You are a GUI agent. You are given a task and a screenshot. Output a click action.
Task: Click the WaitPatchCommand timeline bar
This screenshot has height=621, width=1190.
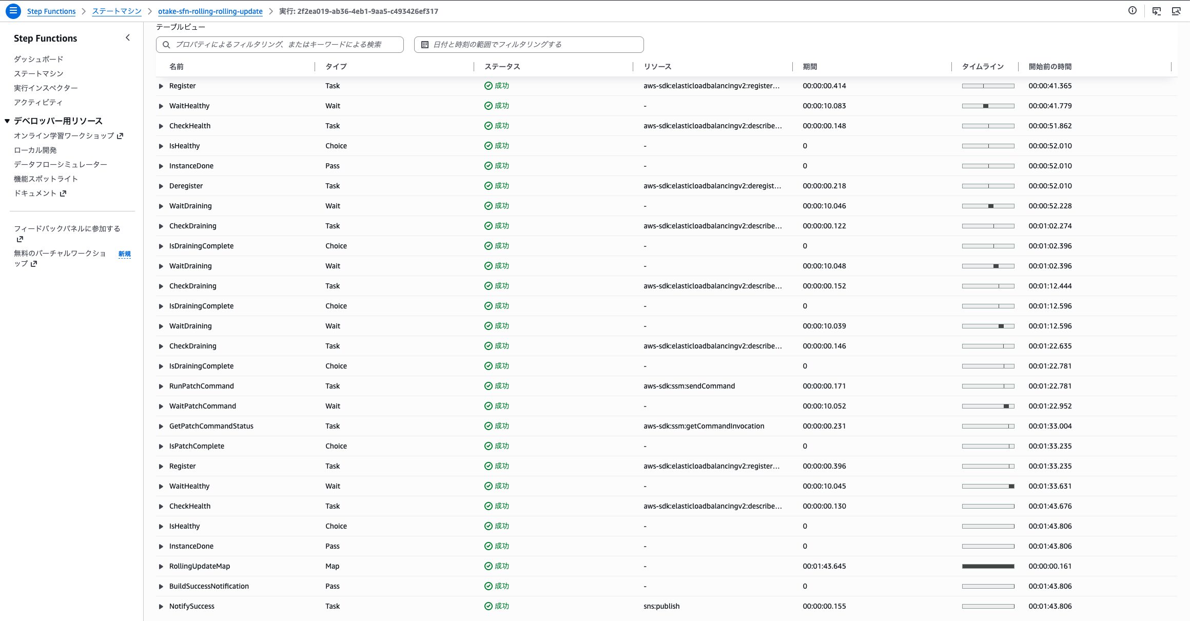pos(988,406)
